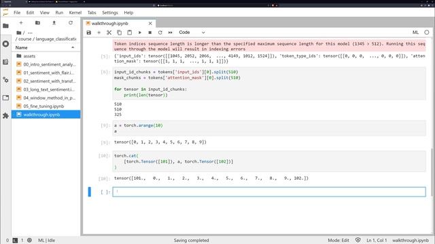Click the kernel status circle indicator
Viewport: 435px width, 244px height.
coord(427,33)
